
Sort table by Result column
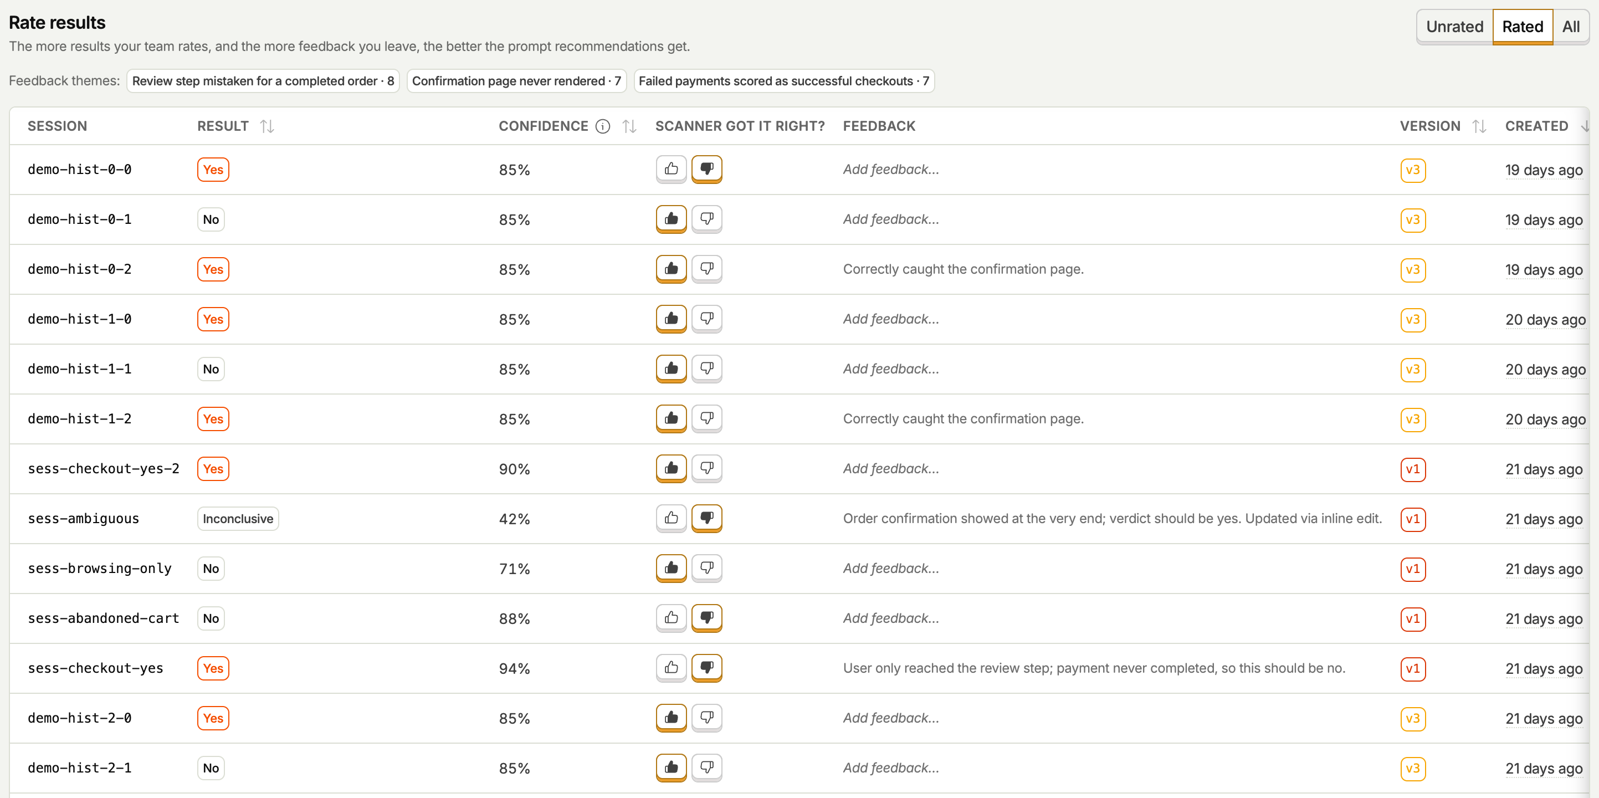tap(267, 126)
